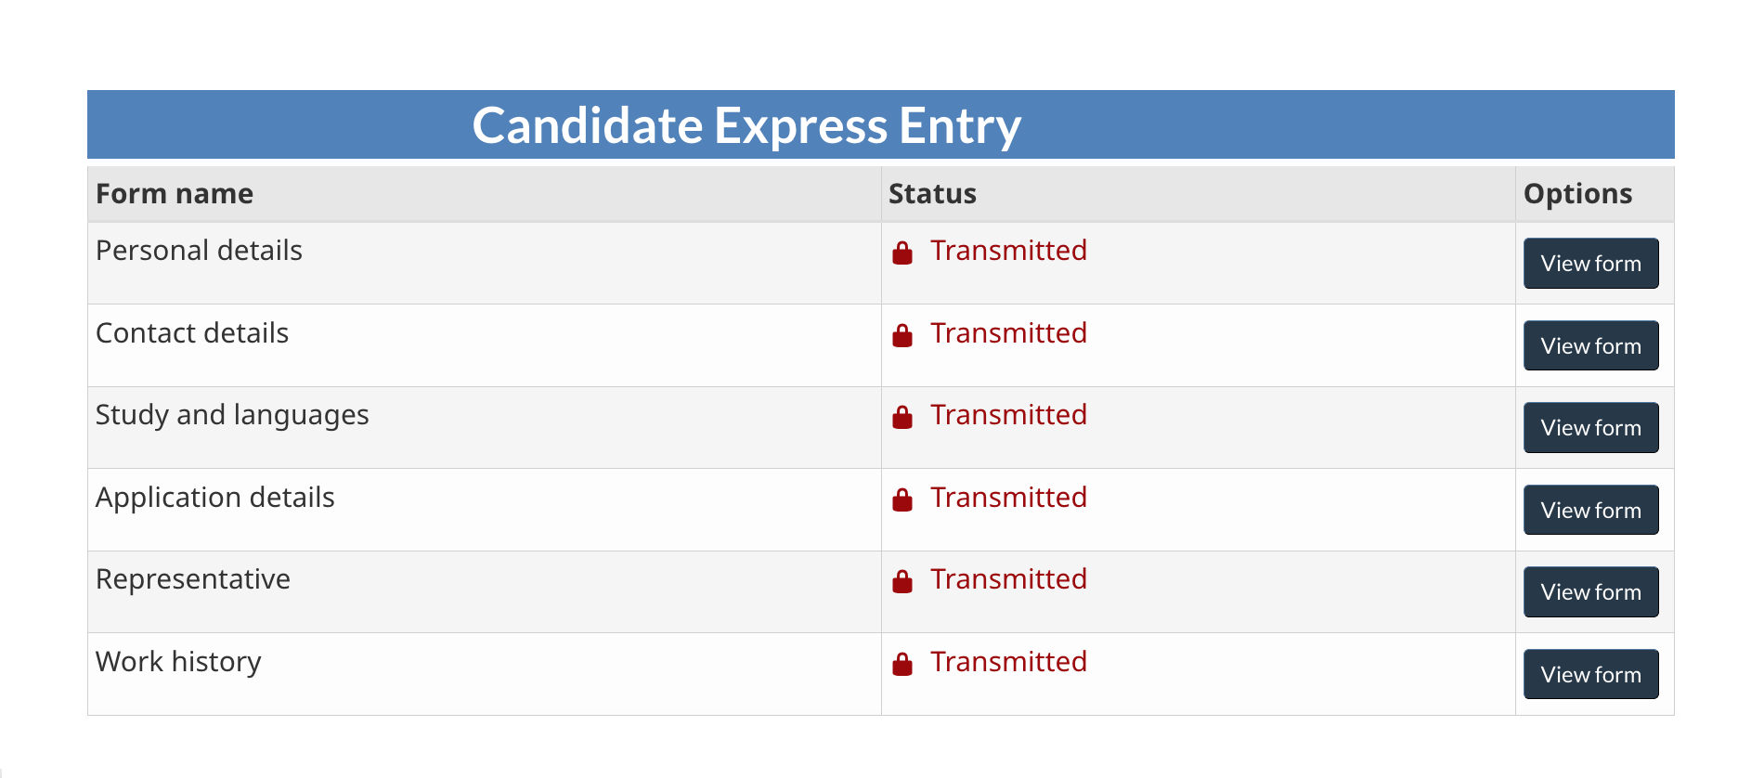The width and height of the screenshot is (1764, 778).
Task: Select the Options column header
Action: pos(1577,194)
